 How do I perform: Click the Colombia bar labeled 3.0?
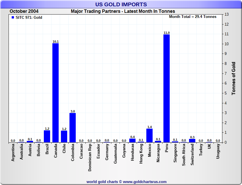73,128
